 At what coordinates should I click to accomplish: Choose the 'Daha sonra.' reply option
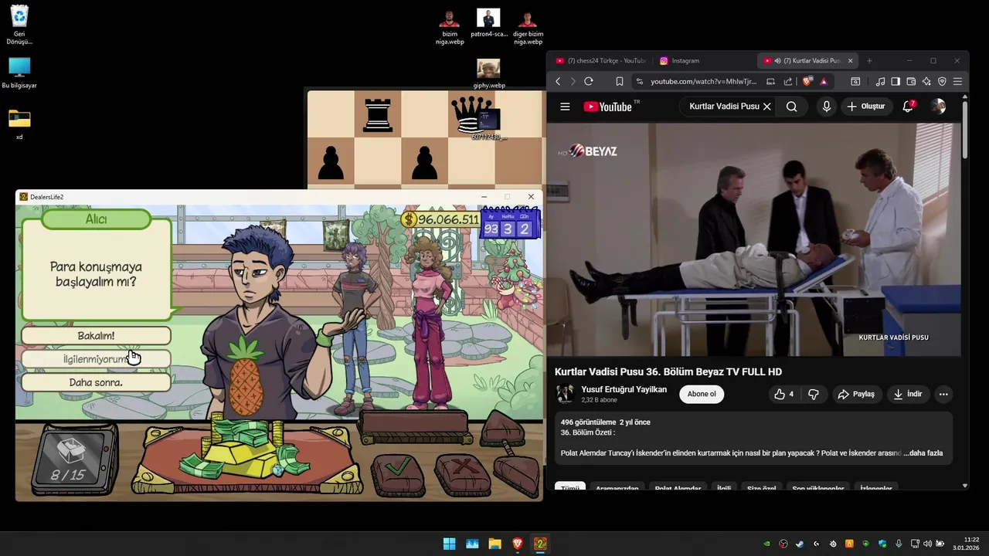pos(96,382)
